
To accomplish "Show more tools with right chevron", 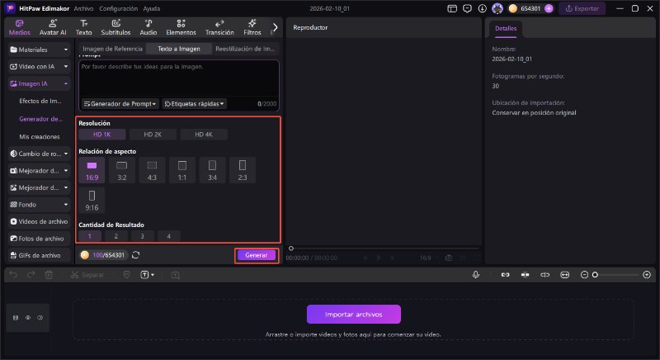I will click(275, 27).
